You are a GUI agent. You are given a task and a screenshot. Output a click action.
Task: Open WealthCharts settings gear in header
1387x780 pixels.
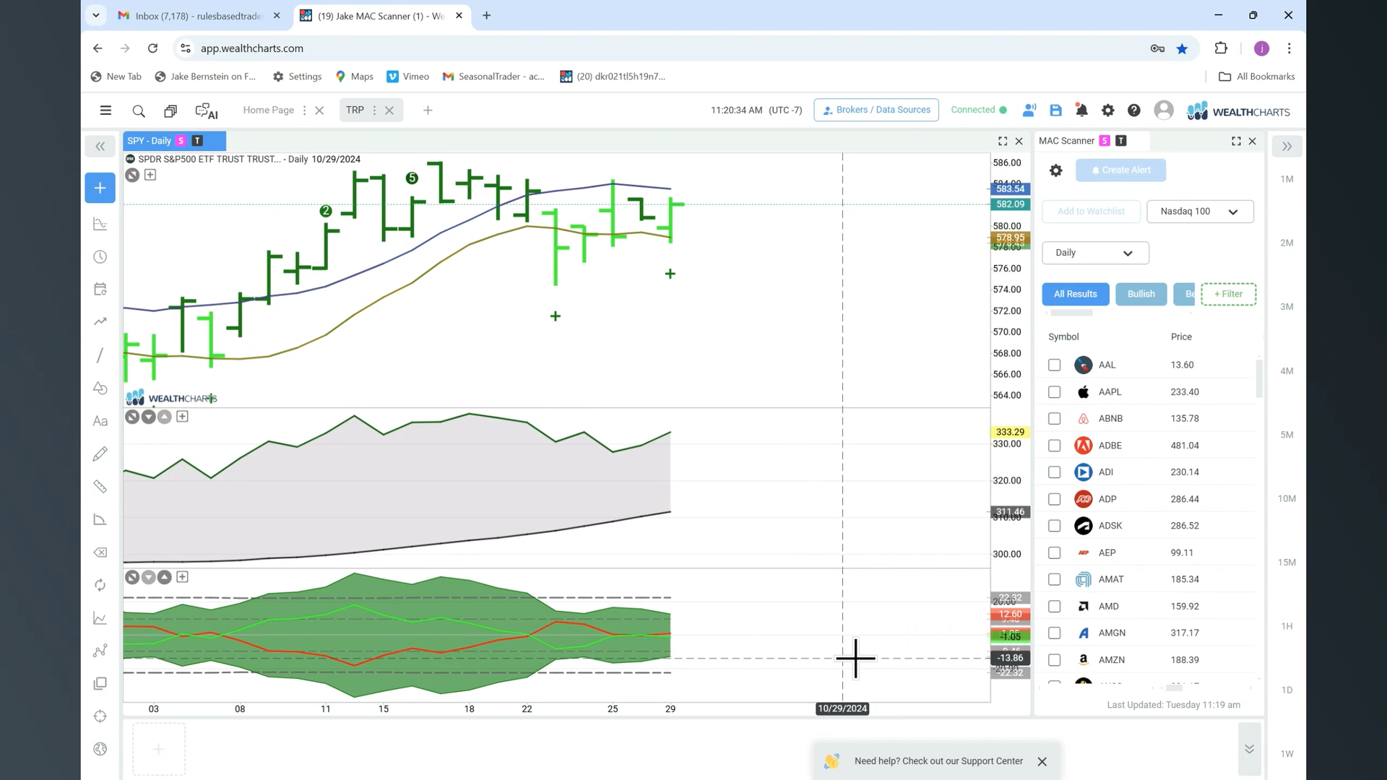pos(1107,110)
